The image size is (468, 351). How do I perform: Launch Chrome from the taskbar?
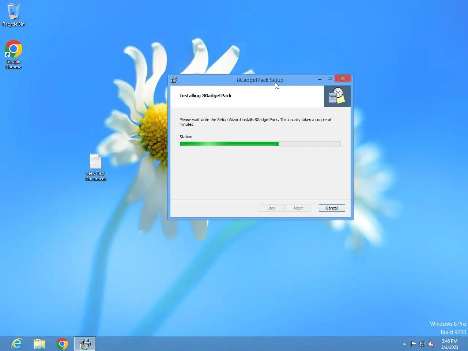pos(62,344)
